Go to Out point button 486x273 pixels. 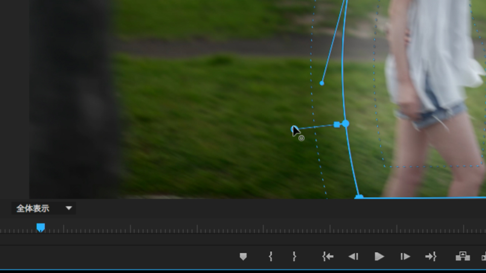431,257
